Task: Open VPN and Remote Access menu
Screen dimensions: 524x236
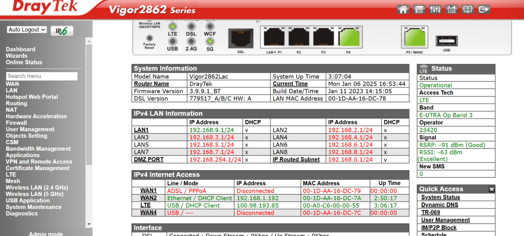Action: (39, 162)
